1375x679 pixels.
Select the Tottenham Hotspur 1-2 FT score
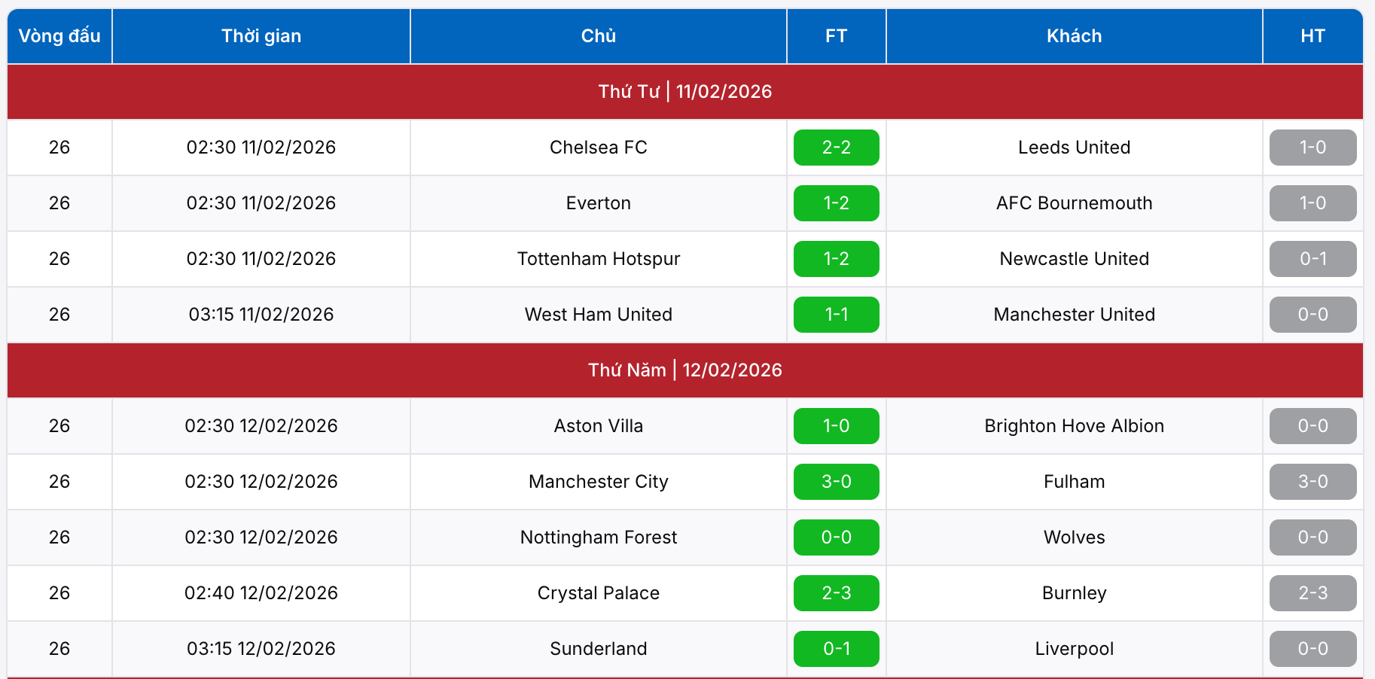click(836, 259)
